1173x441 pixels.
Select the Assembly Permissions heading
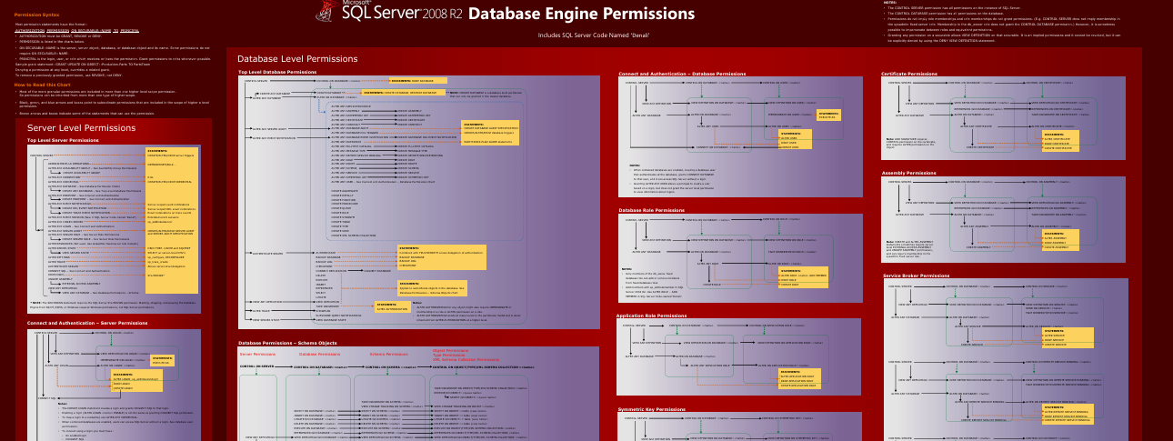(908, 173)
